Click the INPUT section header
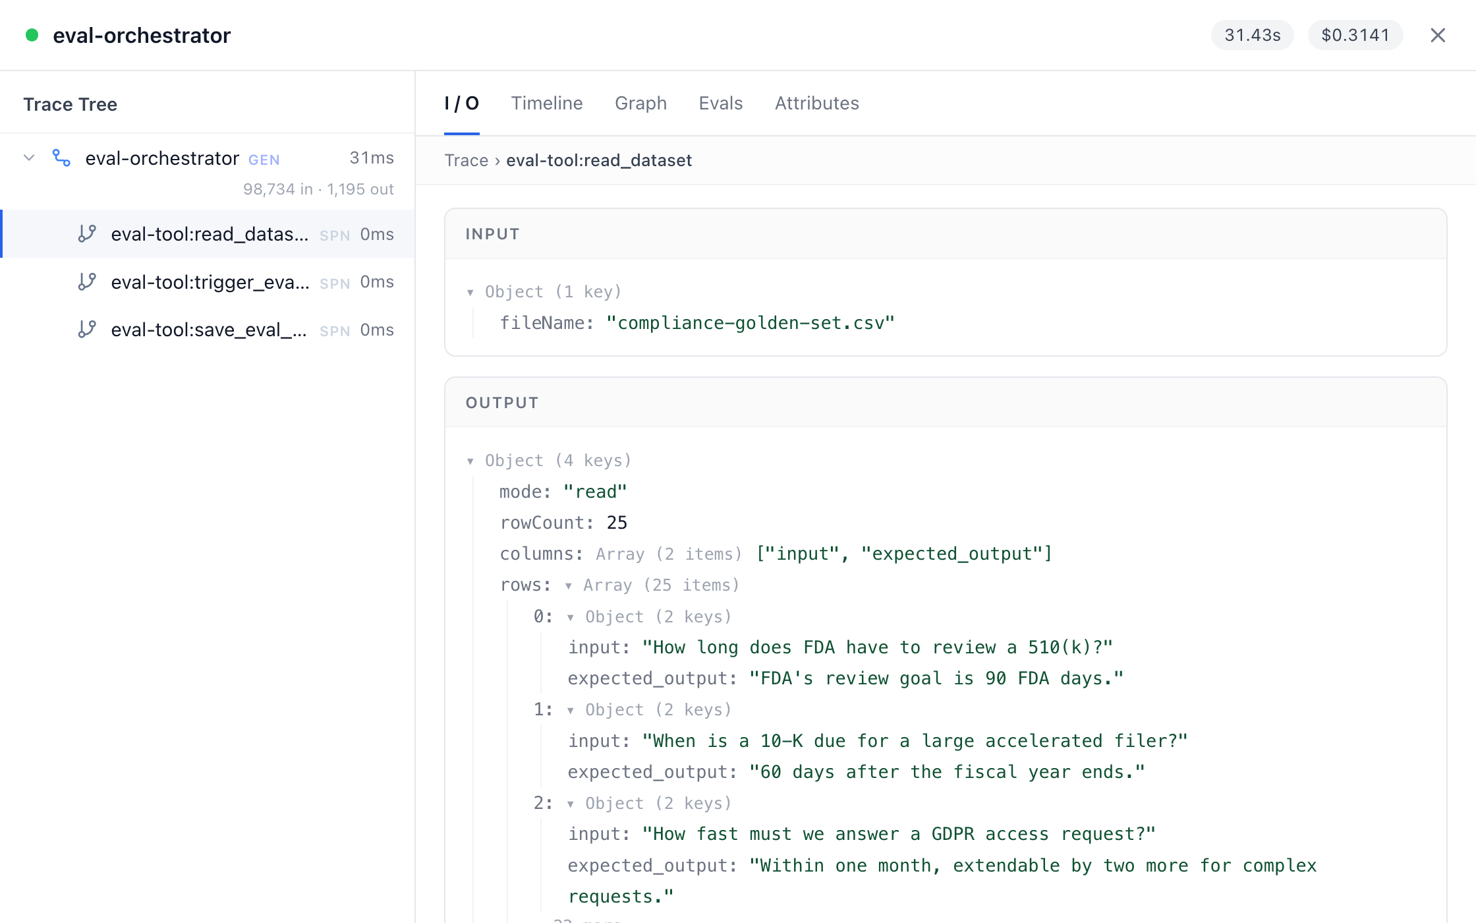Viewport: 1476px width, 923px height. (x=946, y=234)
